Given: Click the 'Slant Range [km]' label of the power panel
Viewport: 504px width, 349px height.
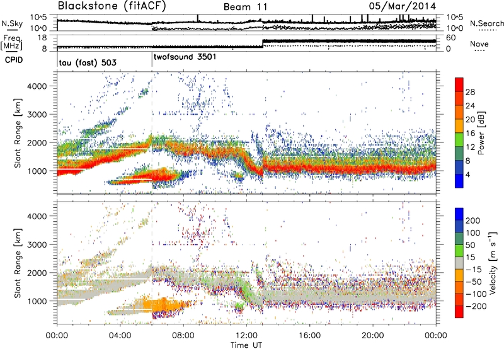Looking at the screenshot, I should click(x=18, y=133).
